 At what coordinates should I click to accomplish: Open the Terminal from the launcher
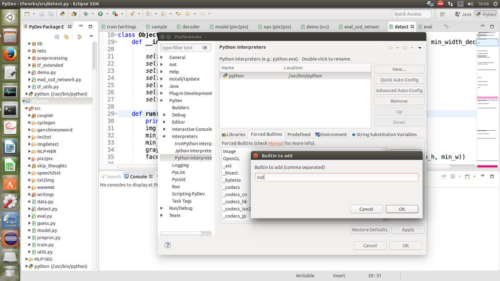coord(10,110)
